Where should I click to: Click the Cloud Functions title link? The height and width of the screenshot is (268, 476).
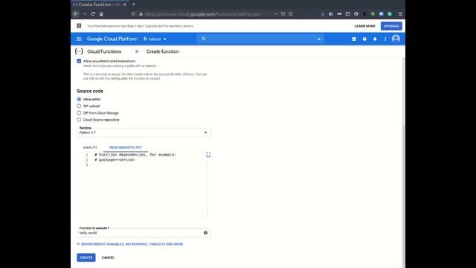click(x=104, y=51)
